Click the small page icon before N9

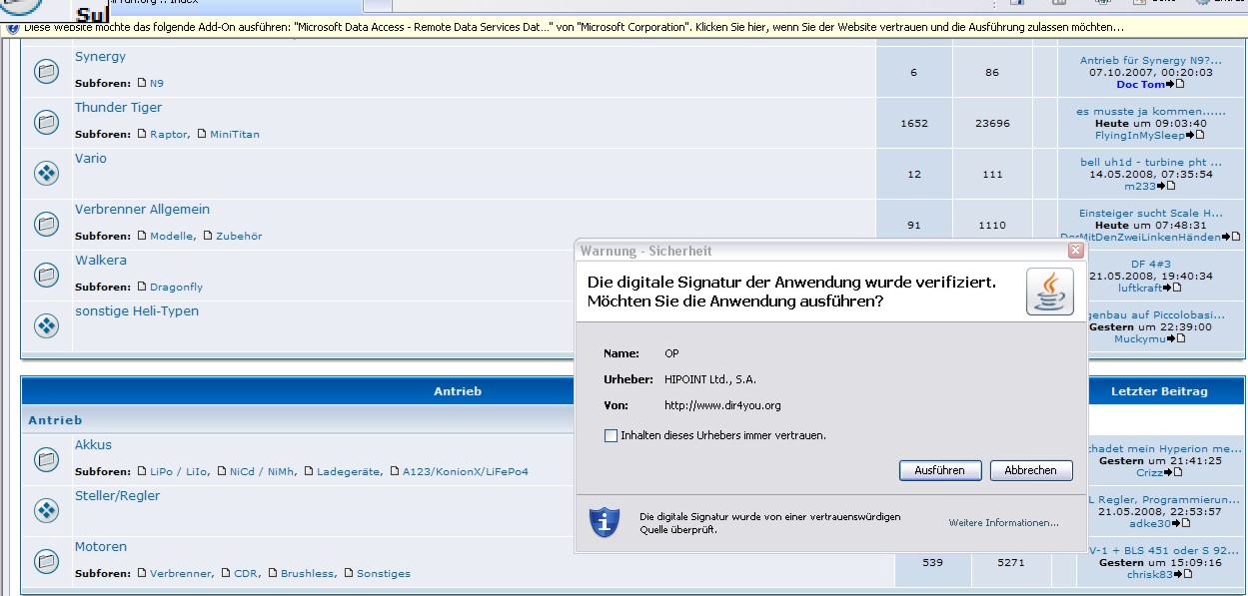coord(141,83)
